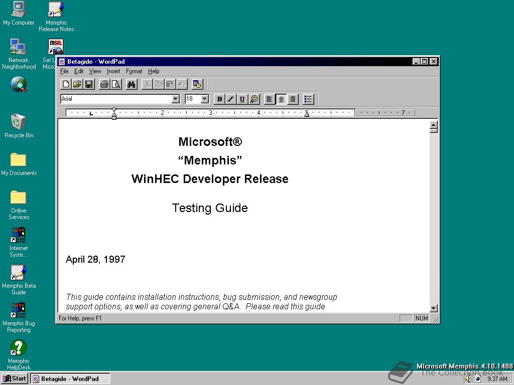Image resolution: width=514 pixels, height=385 pixels.
Task: Expand the Arial font dropdown
Action: [x=176, y=99]
